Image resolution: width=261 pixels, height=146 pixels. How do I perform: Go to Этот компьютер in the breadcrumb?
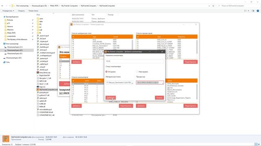coord(22,6)
